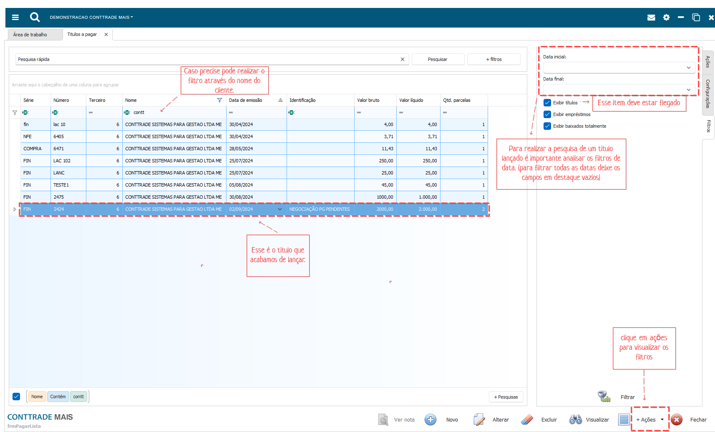Click the Excluir eraser icon
Viewport: 715px width, 432px height.
pyautogui.click(x=527, y=419)
